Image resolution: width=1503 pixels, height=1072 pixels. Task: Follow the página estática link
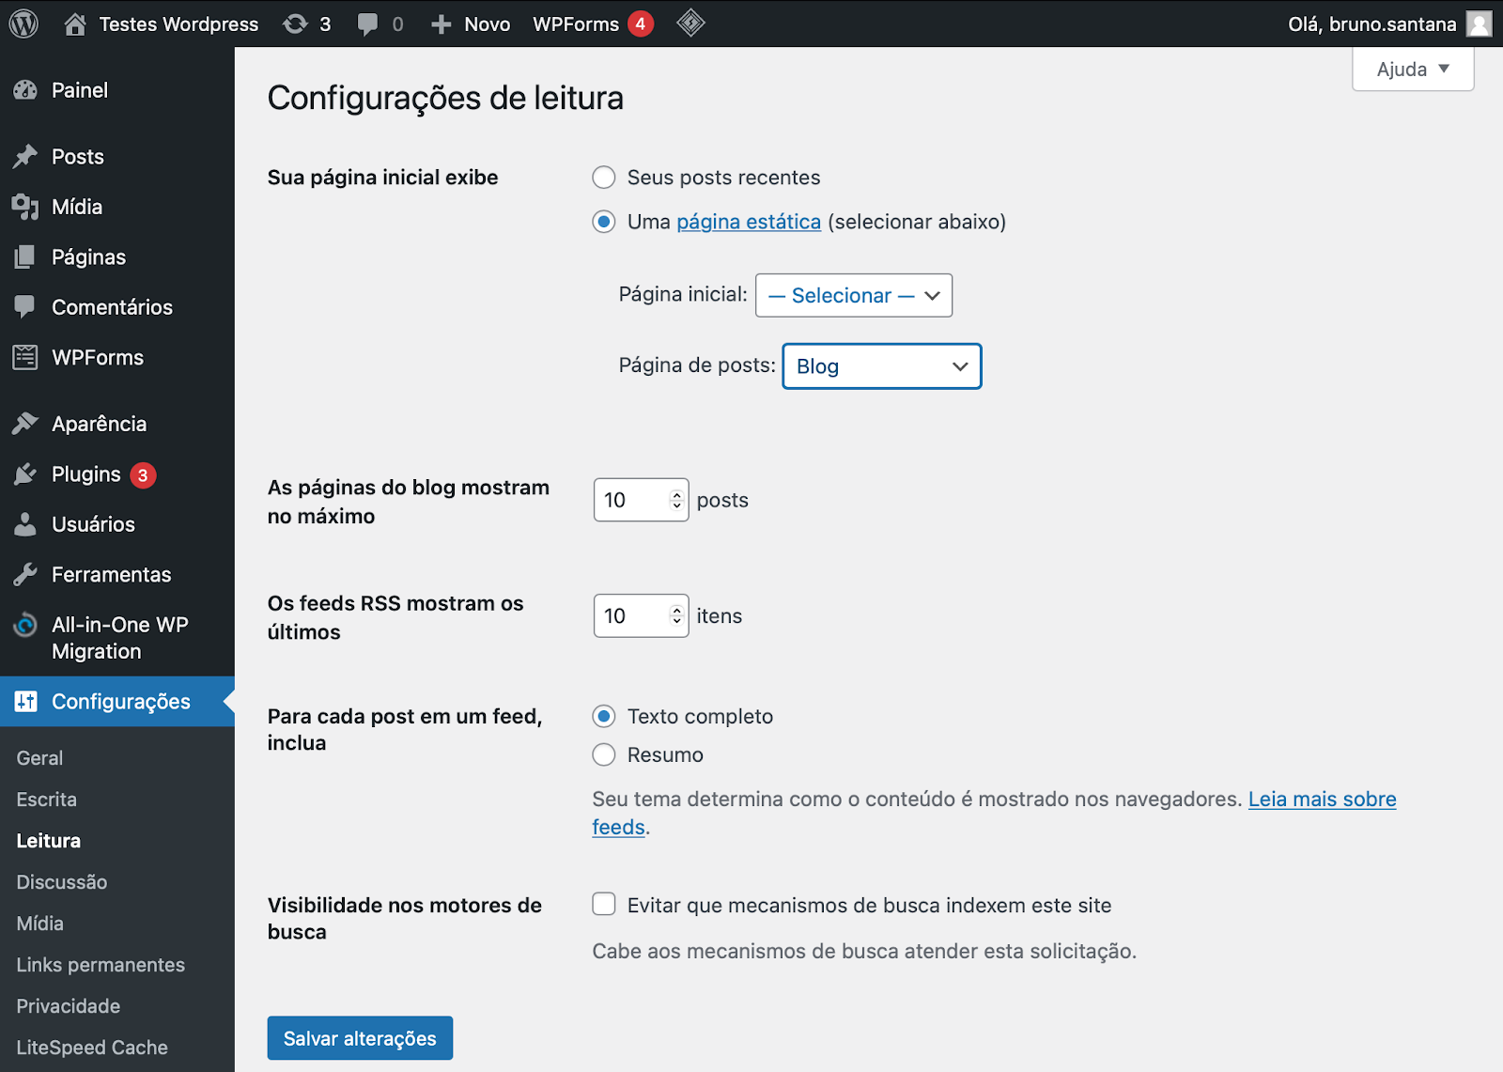coord(749,222)
